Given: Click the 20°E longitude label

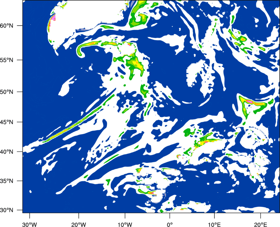Looking at the screenshot, I should pyautogui.click(x=260, y=224).
